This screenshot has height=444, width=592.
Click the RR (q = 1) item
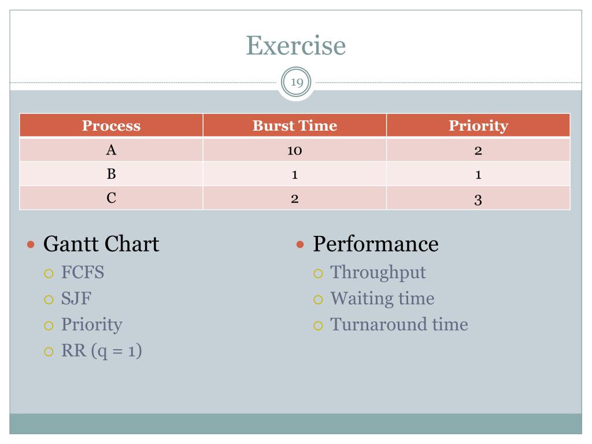[102, 351]
